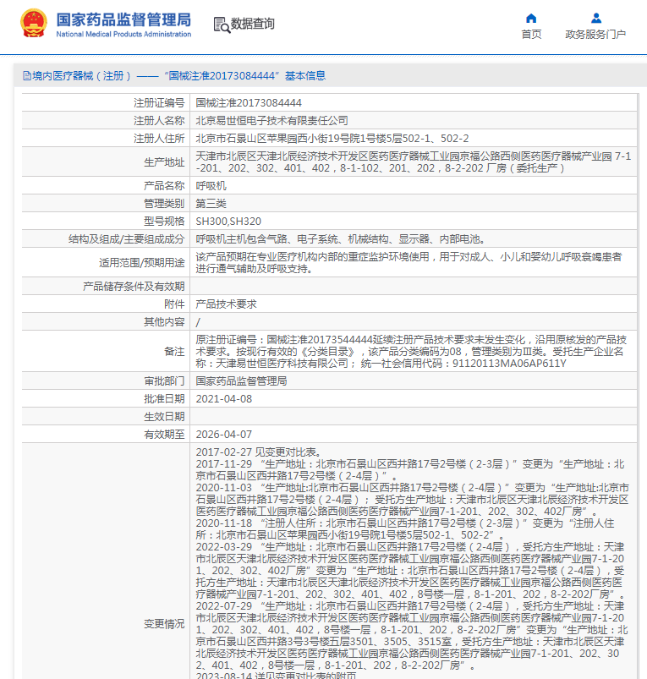The image size is (647, 679).
Task: Click the national emblem logo
Action: [34, 24]
